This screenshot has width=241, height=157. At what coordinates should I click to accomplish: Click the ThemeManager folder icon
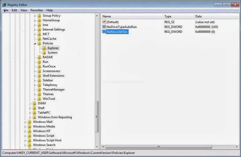point(39,90)
